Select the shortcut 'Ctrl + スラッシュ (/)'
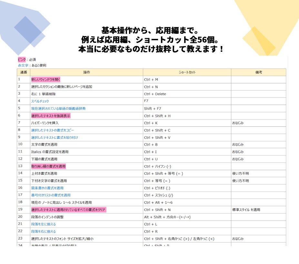 coord(158,195)
